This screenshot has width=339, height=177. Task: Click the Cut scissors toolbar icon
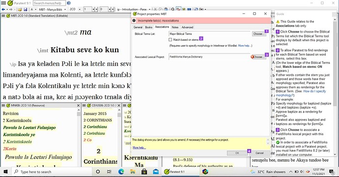point(155,9)
